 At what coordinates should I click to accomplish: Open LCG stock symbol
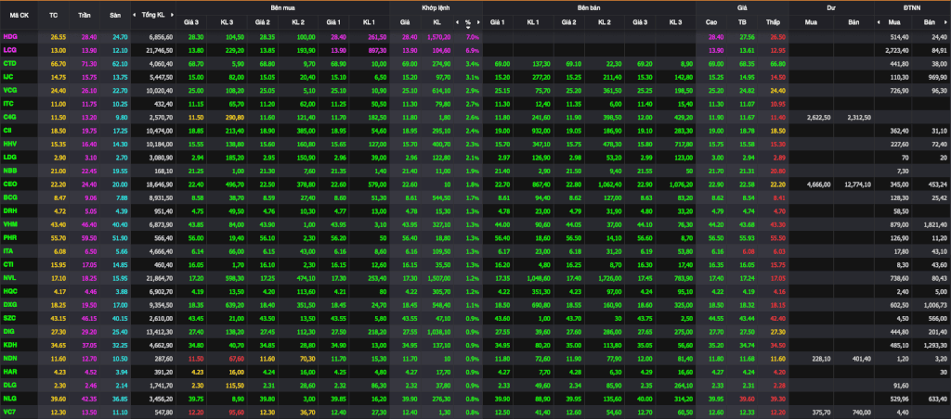[10, 50]
